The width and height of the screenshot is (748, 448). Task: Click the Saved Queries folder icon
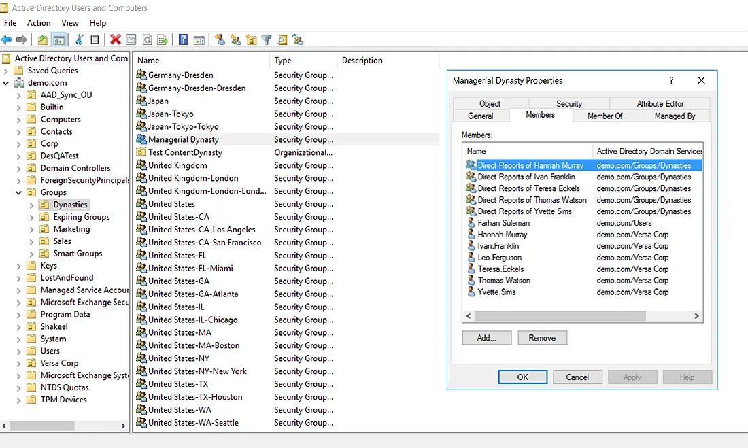[x=18, y=71]
